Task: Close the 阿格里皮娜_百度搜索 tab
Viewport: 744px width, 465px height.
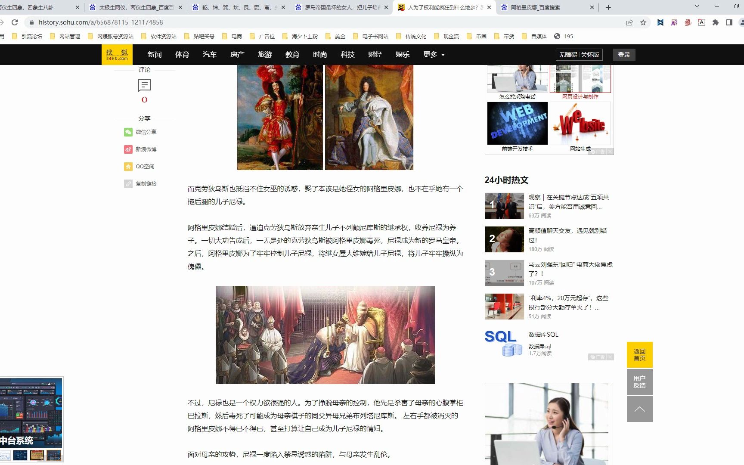Action: pos(592,7)
